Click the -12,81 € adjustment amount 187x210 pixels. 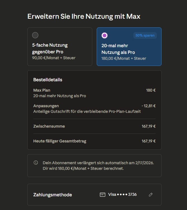pos(148,106)
